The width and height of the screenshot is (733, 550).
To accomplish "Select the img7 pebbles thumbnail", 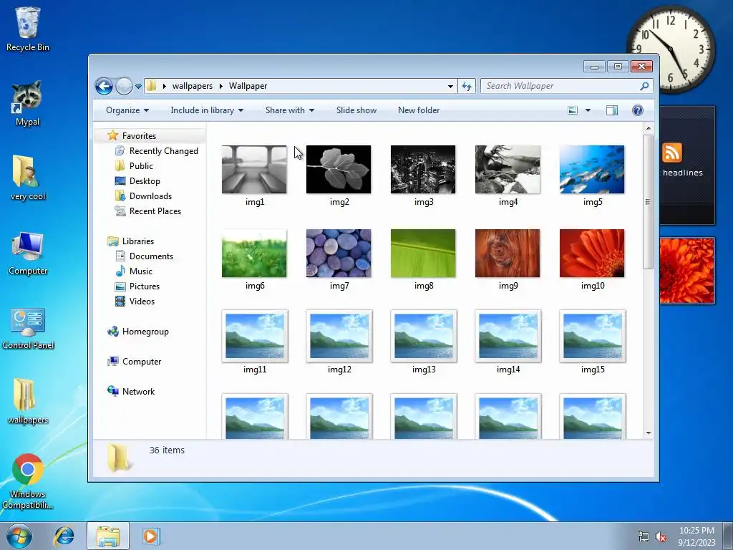I will [x=339, y=253].
